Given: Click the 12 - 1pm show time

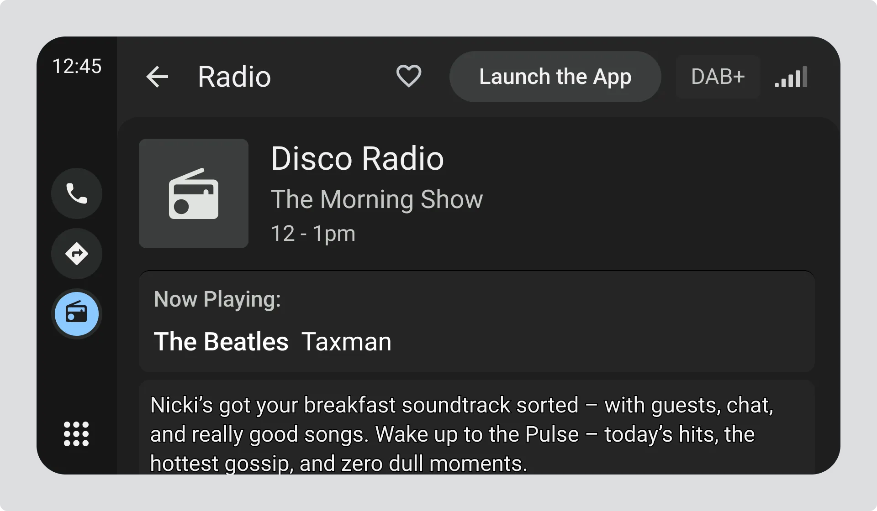Looking at the screenshot, I should 313,234.
